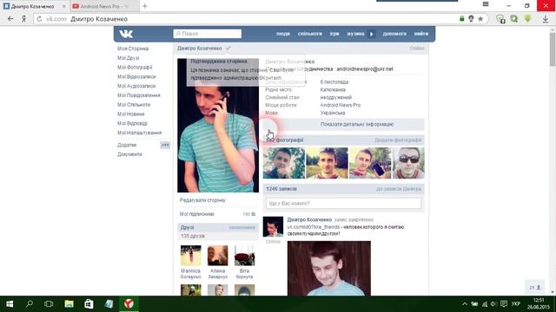Screen dimensions: 556x312
Task: Open Мої Друзі in the sidebar
Action: tap(129, 58)
